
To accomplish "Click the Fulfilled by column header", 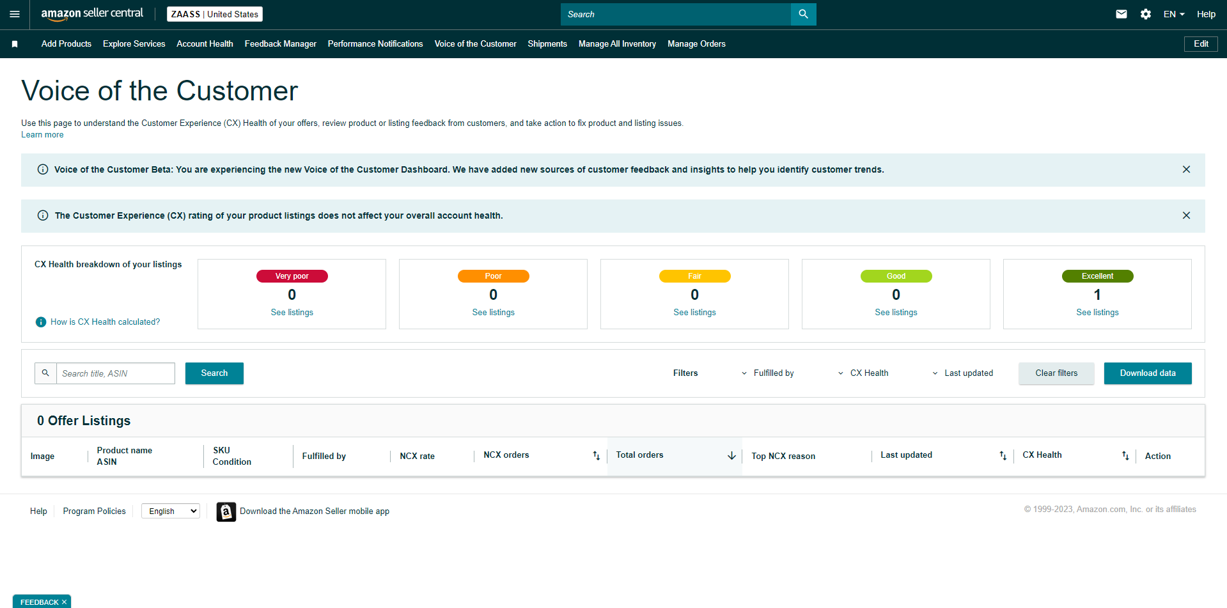I will coord(324,456).
